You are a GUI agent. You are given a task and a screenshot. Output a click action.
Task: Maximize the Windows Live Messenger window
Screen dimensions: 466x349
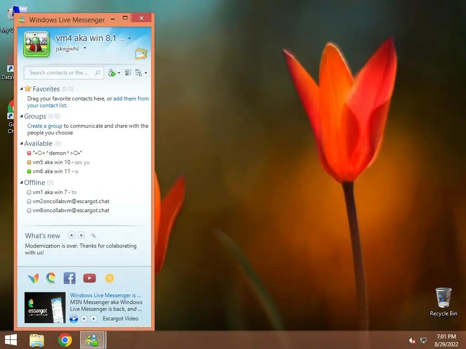[x=125, y=18]
